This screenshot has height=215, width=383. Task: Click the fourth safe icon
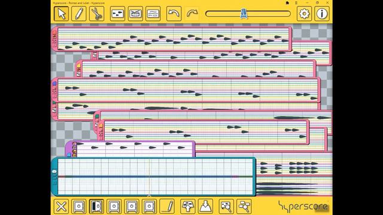click(132, 207)
